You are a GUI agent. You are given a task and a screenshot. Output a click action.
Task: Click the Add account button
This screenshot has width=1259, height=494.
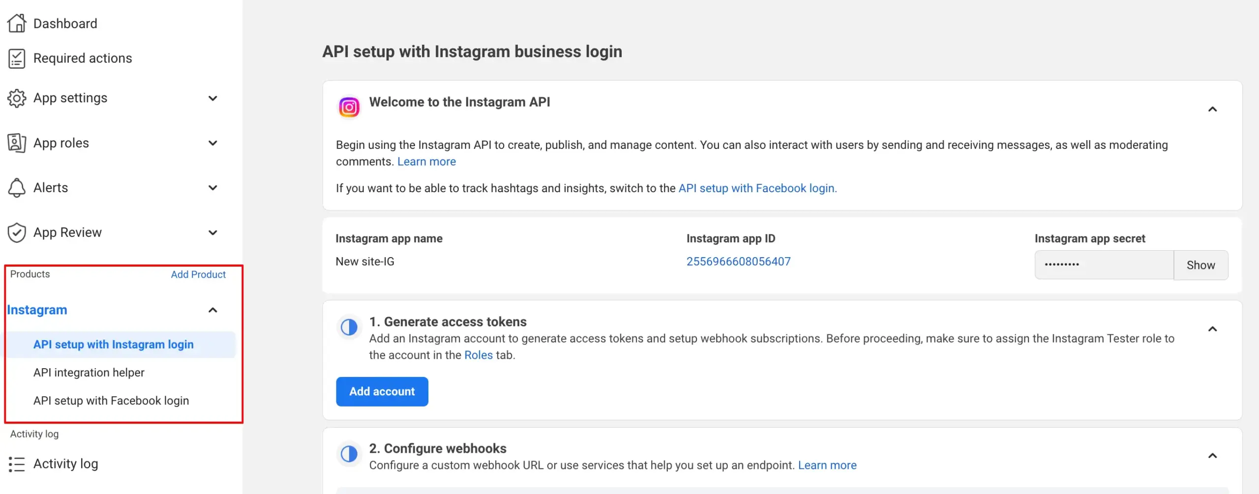(x=382, y=392)
